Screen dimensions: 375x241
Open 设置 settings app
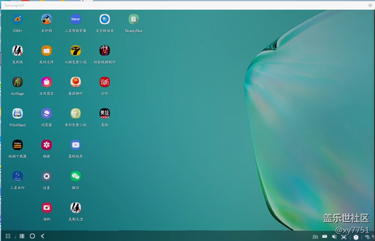click(47, 176)
